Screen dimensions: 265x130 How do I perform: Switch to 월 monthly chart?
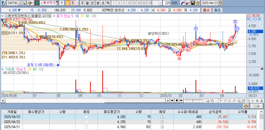pos(87,3)
